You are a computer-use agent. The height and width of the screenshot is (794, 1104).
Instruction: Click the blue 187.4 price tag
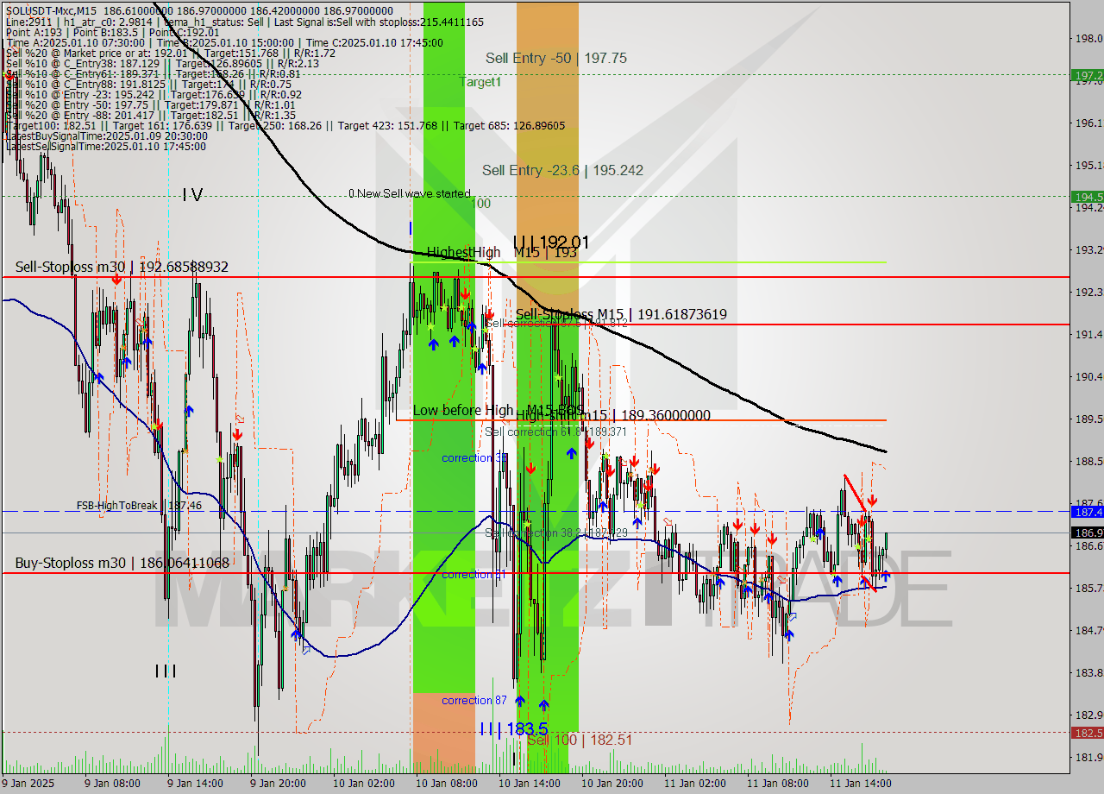[1087, 512]
